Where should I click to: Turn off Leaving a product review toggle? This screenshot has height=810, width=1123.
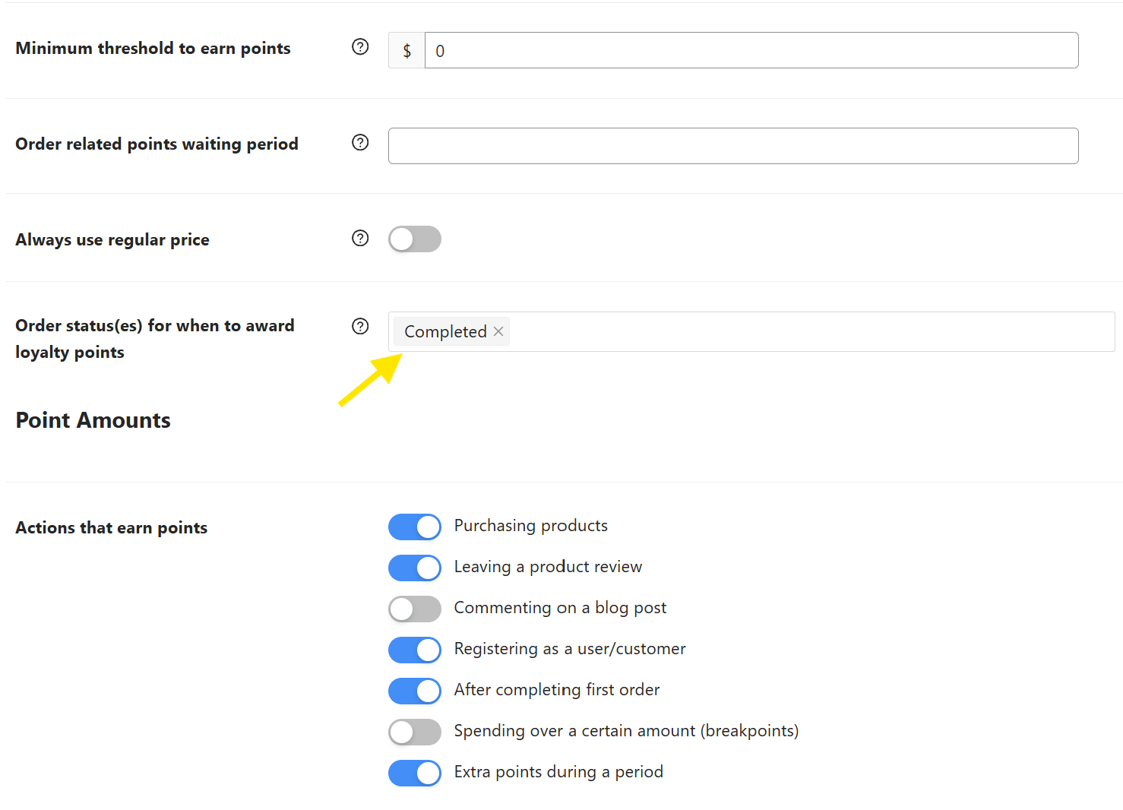pyautogui.click(x=414, y=568)
